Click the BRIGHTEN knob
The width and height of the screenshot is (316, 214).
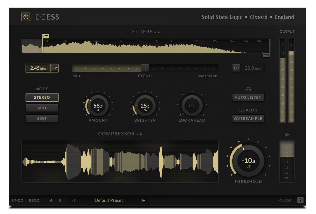145,106
